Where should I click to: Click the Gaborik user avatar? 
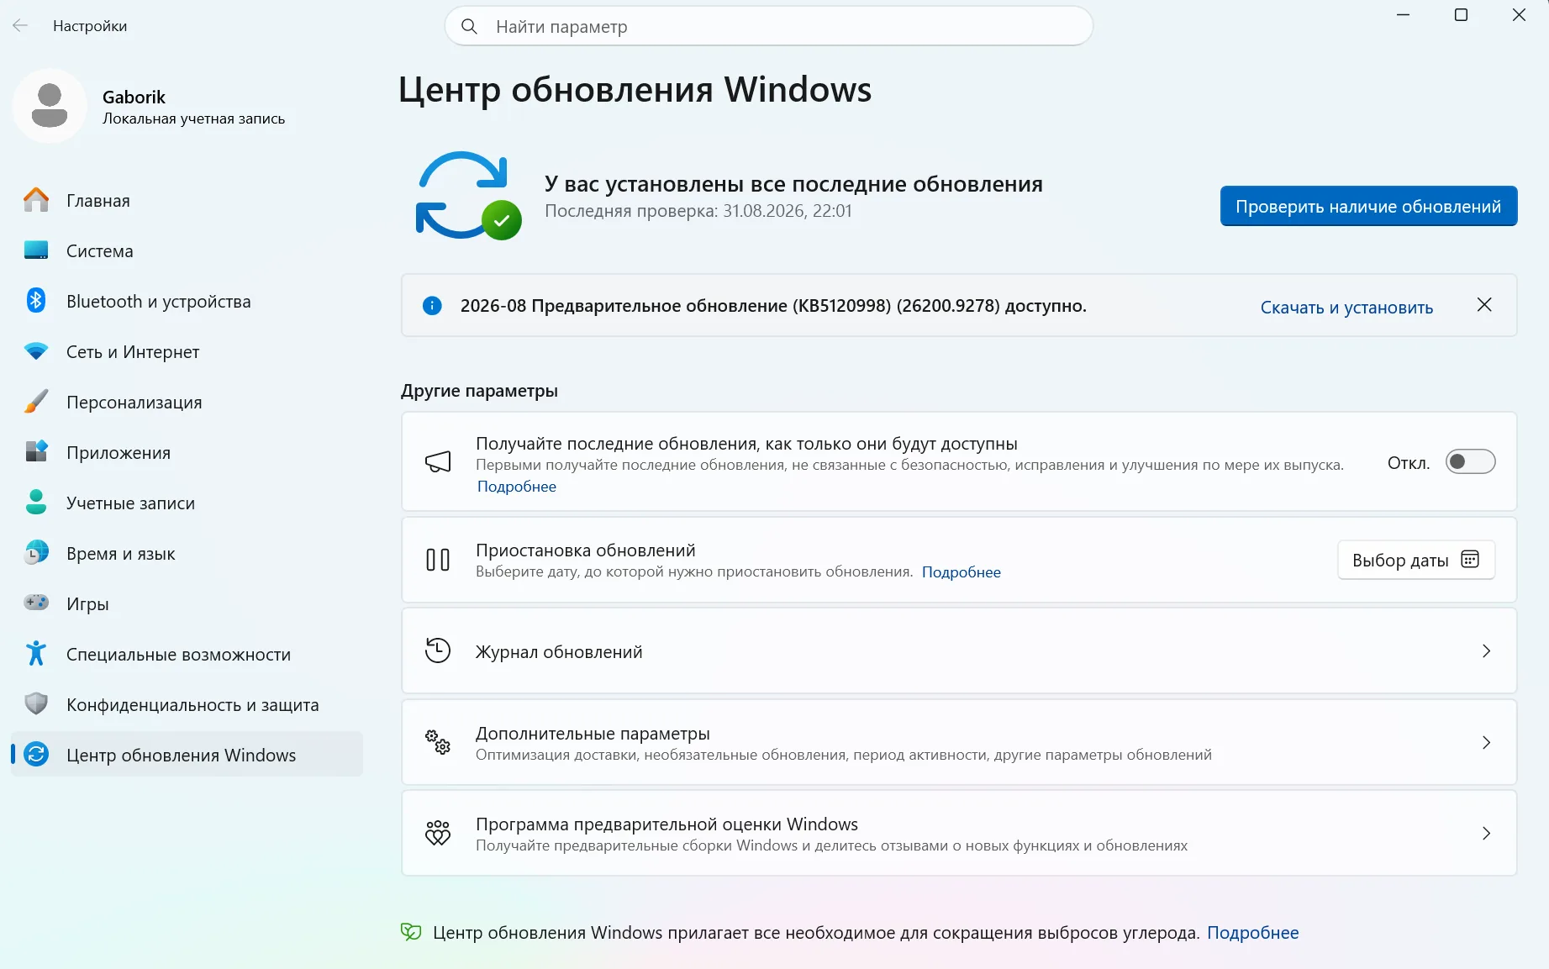point(50,106)
